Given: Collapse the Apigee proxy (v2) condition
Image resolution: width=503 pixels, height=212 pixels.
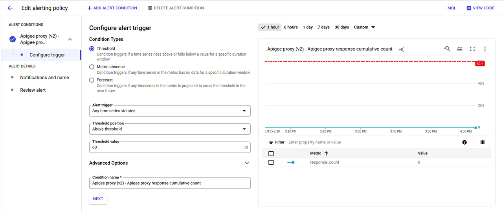Looking at the screenshot, I should coord(70,39).
